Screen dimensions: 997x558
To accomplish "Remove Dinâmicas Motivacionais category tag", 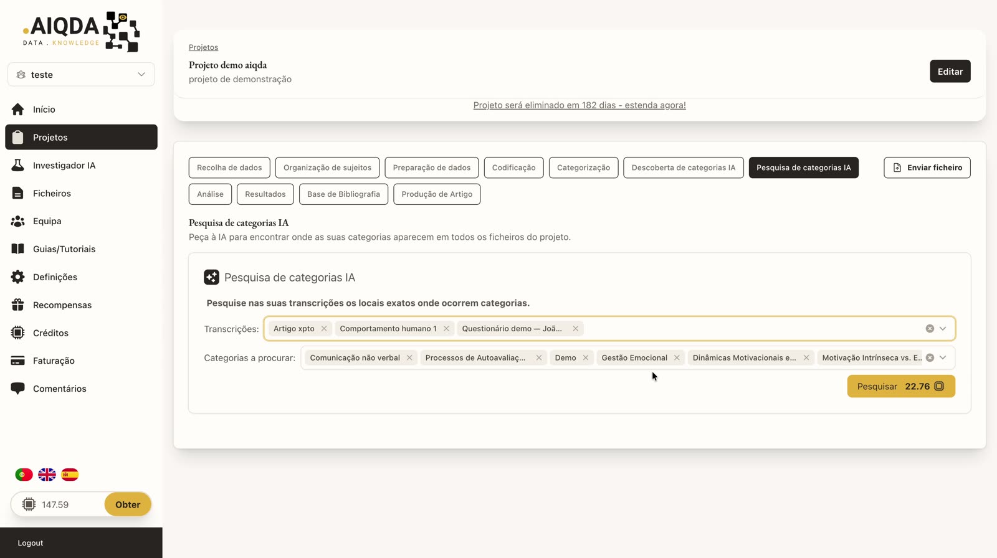I will coord(806,358).
